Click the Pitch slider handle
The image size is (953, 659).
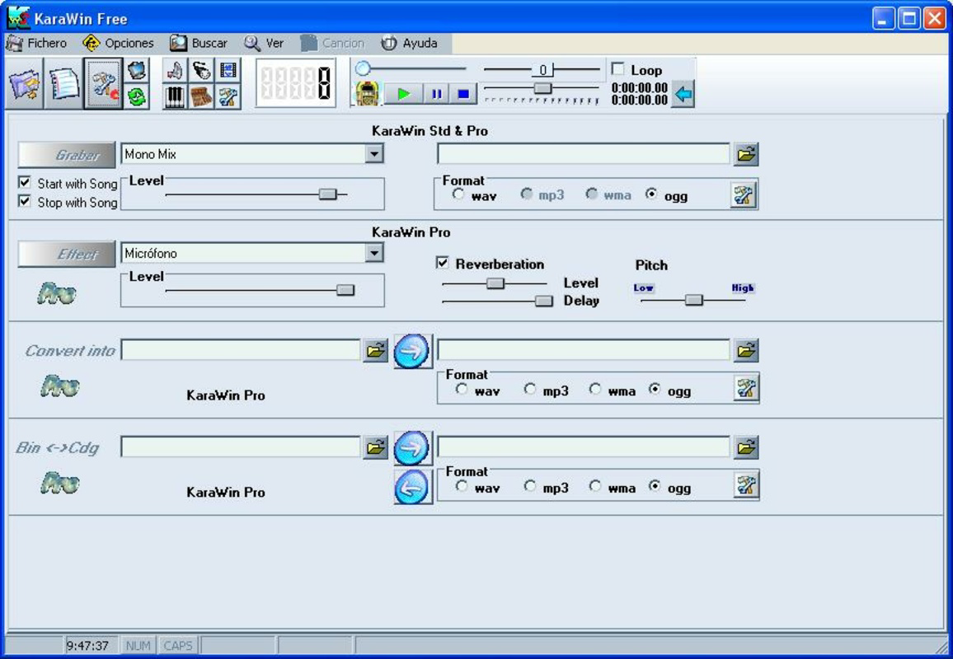[x=693, y=300]
